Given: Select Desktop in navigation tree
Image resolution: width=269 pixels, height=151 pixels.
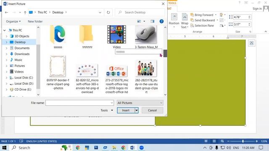Looking at the screenshot, I should (20, 42).
